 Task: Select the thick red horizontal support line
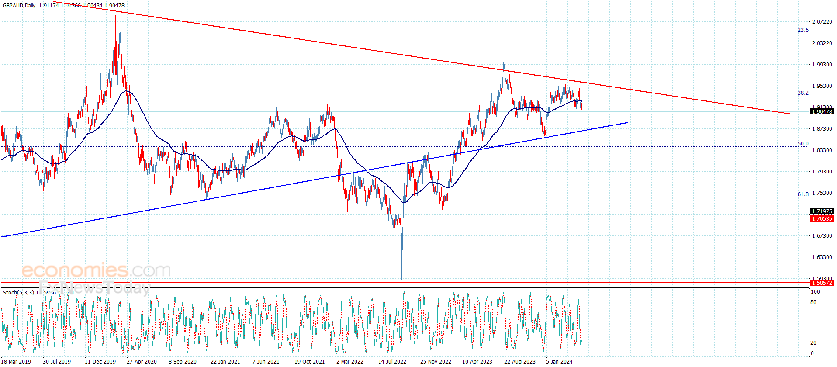point(405,283)
